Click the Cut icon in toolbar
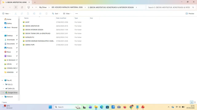This screenshot has width=197, height=110. point(16,13)
